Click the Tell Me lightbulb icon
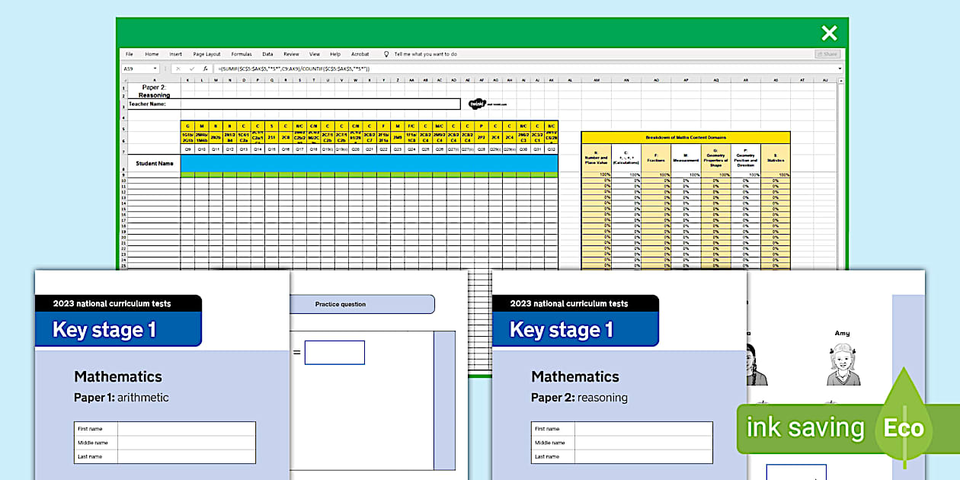Screen dimensions: 960x480 point(385,53)
